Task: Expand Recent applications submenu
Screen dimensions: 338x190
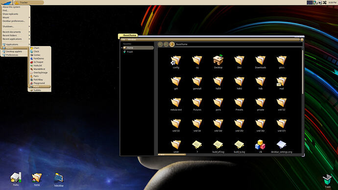Action: click(x=16, y=39)
